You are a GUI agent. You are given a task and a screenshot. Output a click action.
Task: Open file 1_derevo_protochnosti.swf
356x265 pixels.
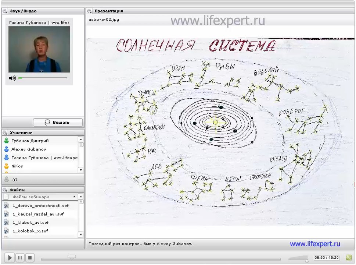pos(41,206)
